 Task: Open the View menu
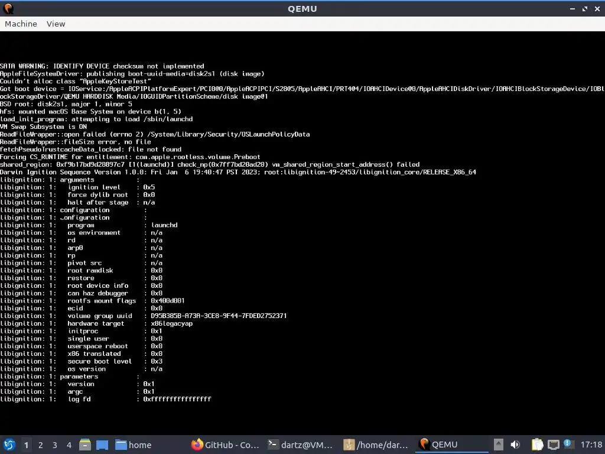point(56,24)
